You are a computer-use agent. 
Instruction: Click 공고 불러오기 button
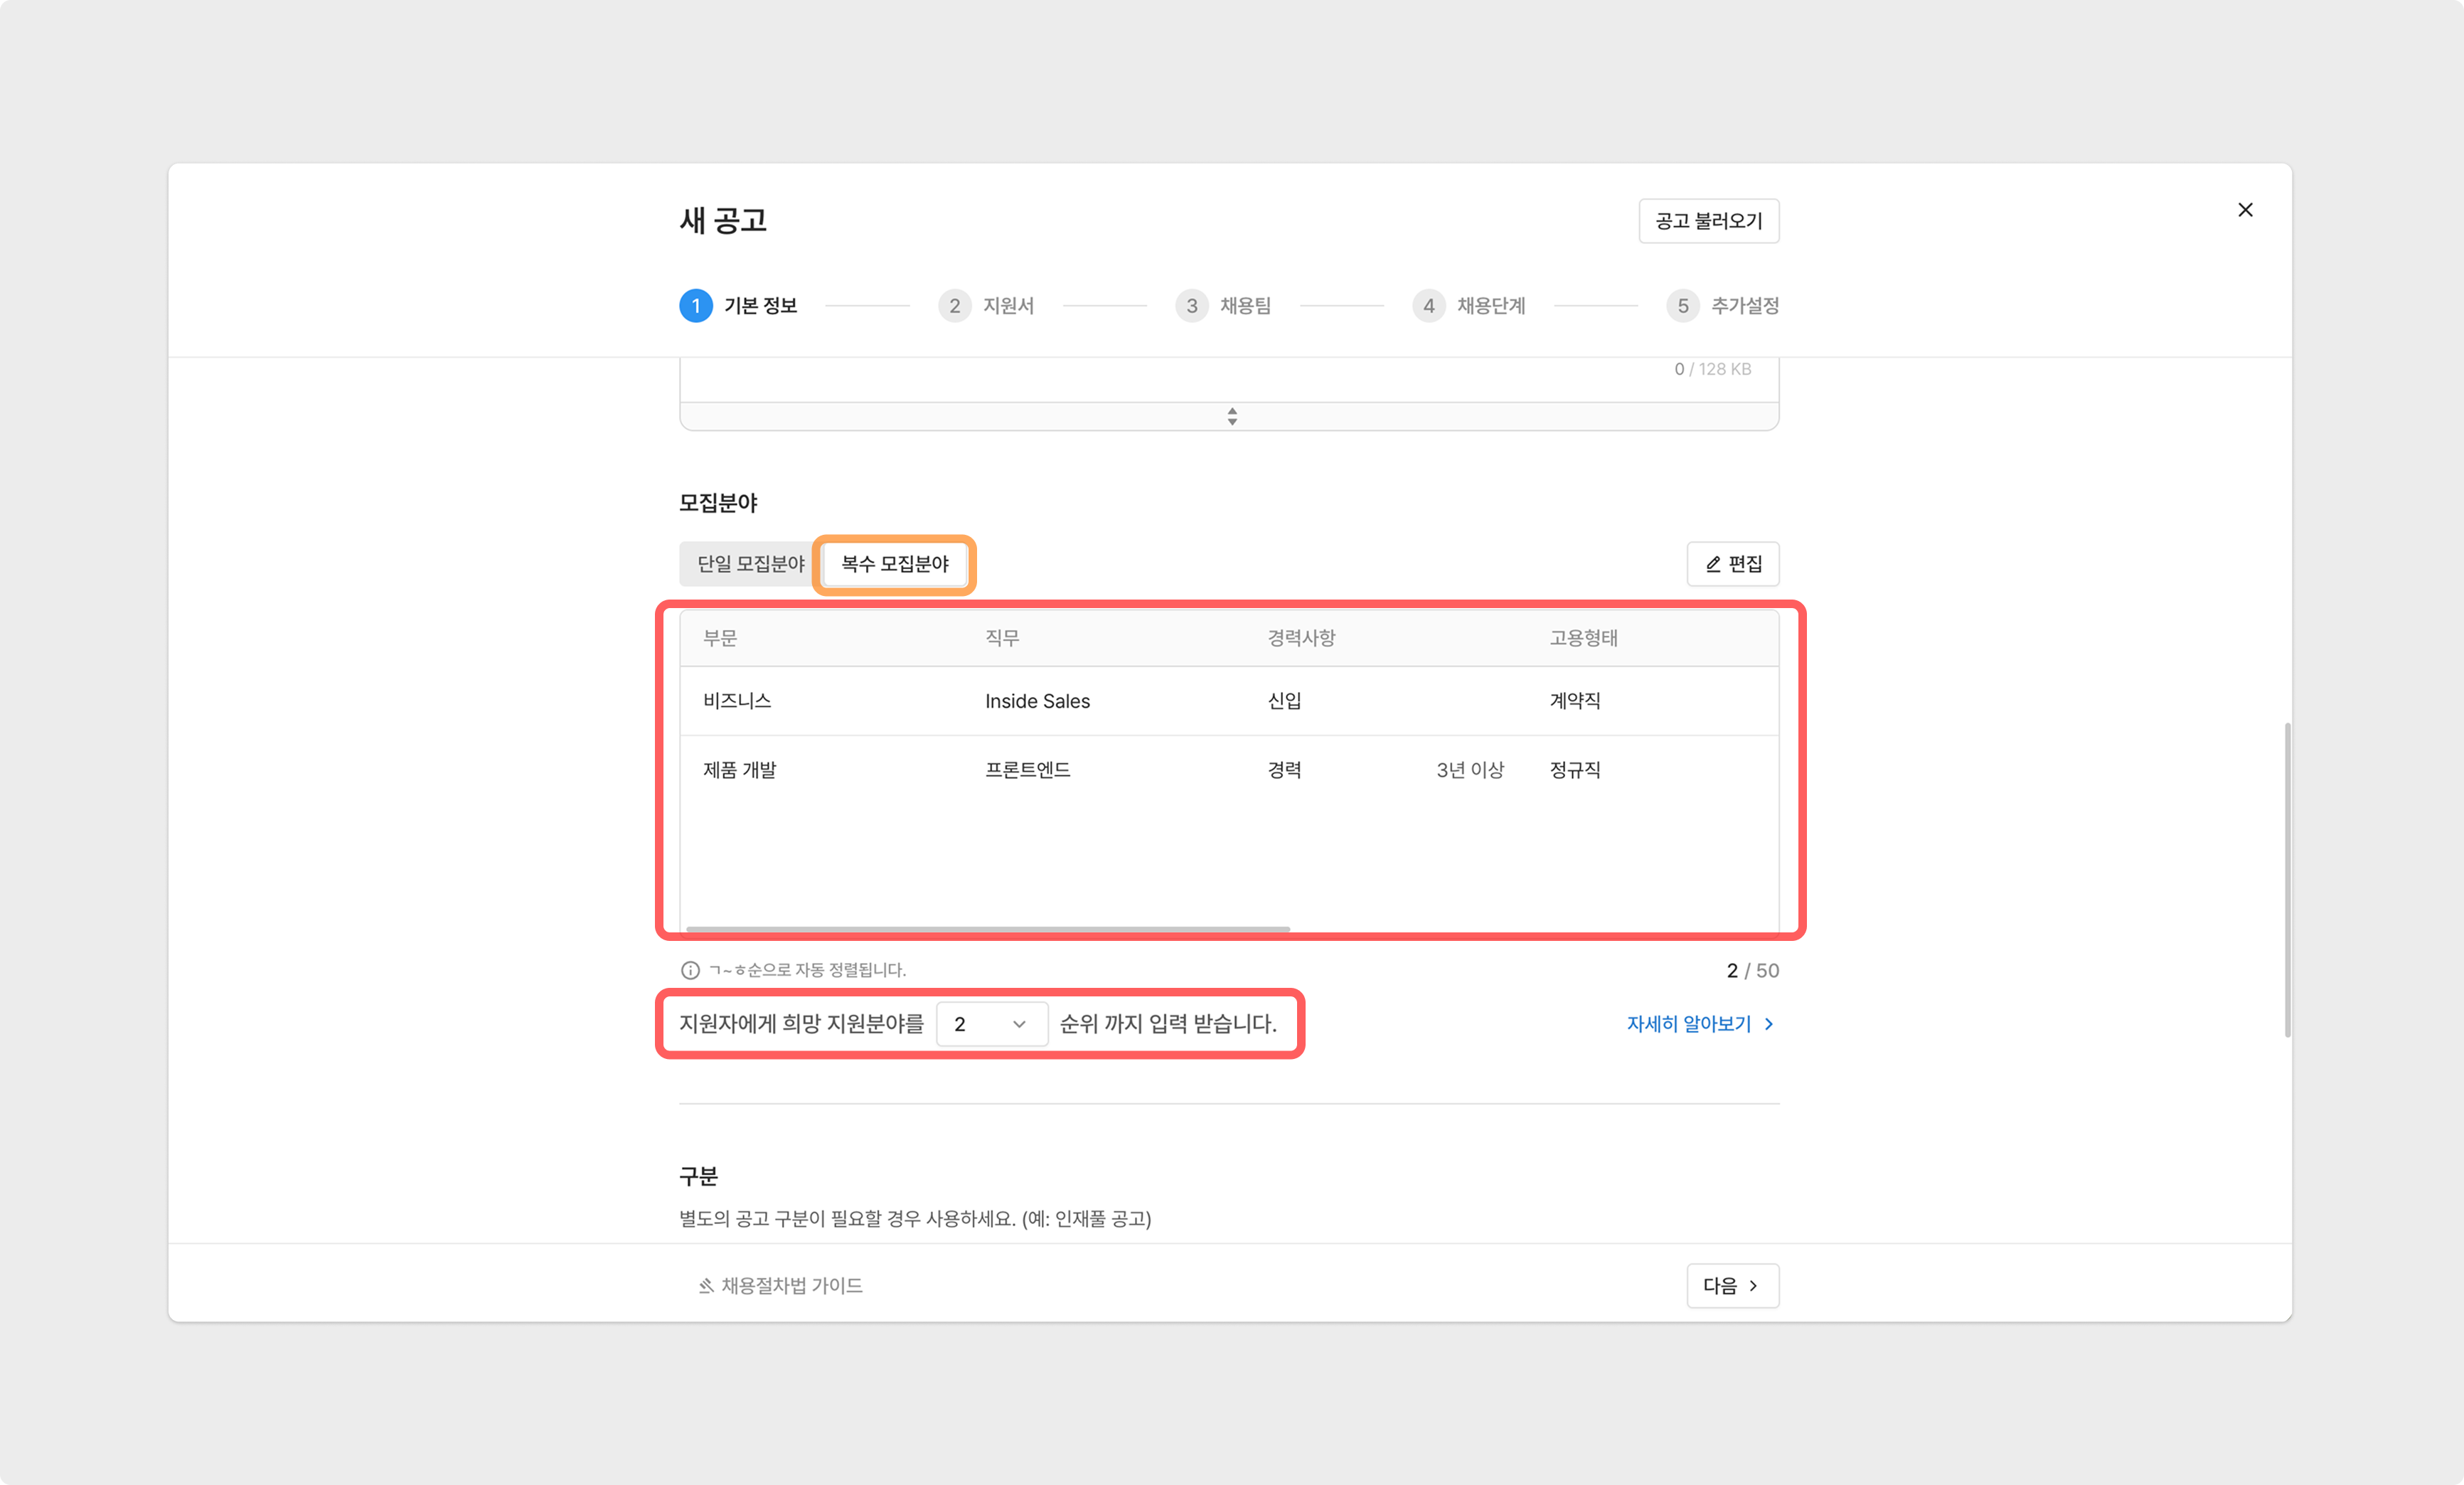click(1708, 221)
